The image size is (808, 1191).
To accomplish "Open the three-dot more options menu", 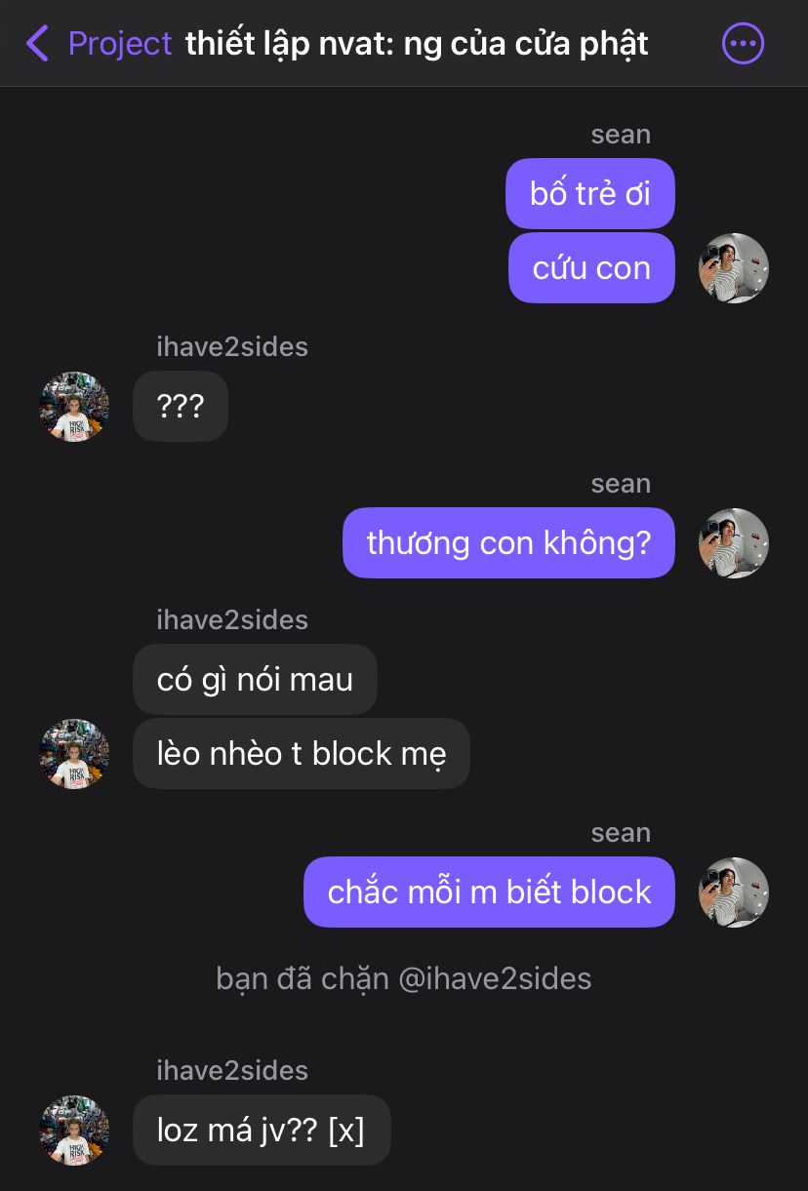I will (743, 44).
